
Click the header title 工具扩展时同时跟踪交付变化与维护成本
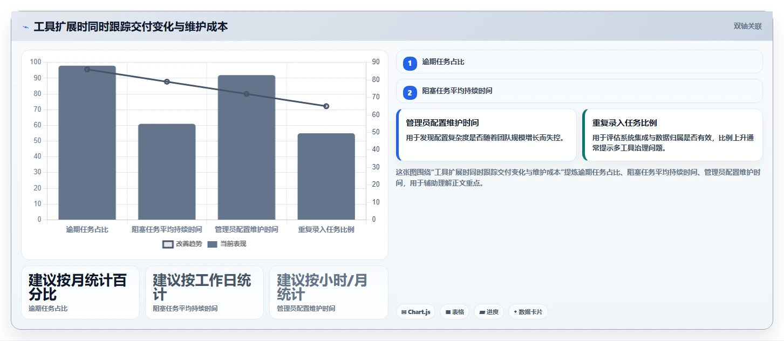(x=131, y=26)
